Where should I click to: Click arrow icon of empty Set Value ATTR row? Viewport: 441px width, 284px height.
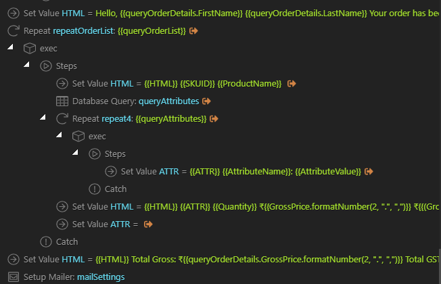(x=62, y=224)
